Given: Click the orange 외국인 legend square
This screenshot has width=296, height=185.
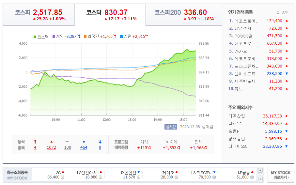Looking at the screenshot, I should (x=85, y=37).
